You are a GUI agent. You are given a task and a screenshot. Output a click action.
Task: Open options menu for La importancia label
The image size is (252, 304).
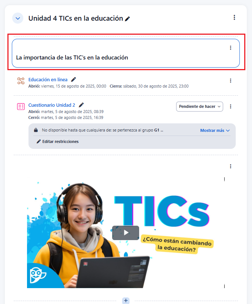tap(231, 48)
